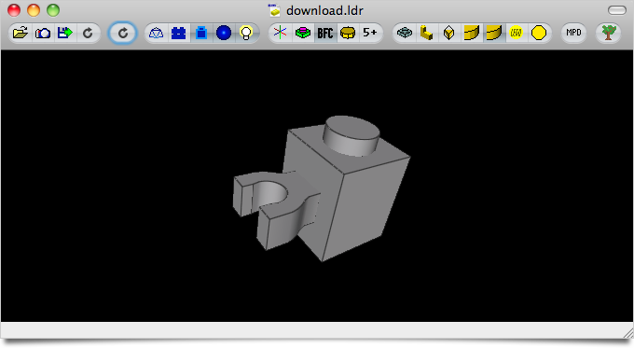Show the model tree with tree icon
This screenshot has width=634, height=348.
tap(609, 33)
